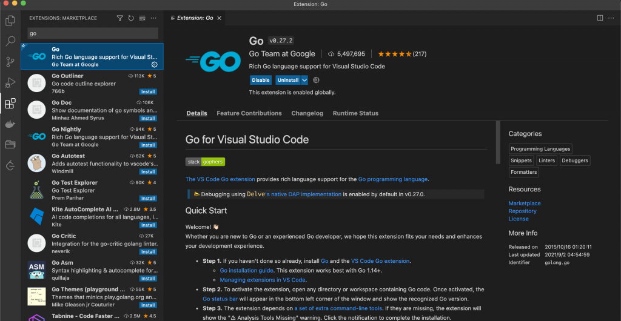The width and height of the screenshot is (621, 321).
Task: Switch to the Changelog tab
Action: click(x=307, y=113)
